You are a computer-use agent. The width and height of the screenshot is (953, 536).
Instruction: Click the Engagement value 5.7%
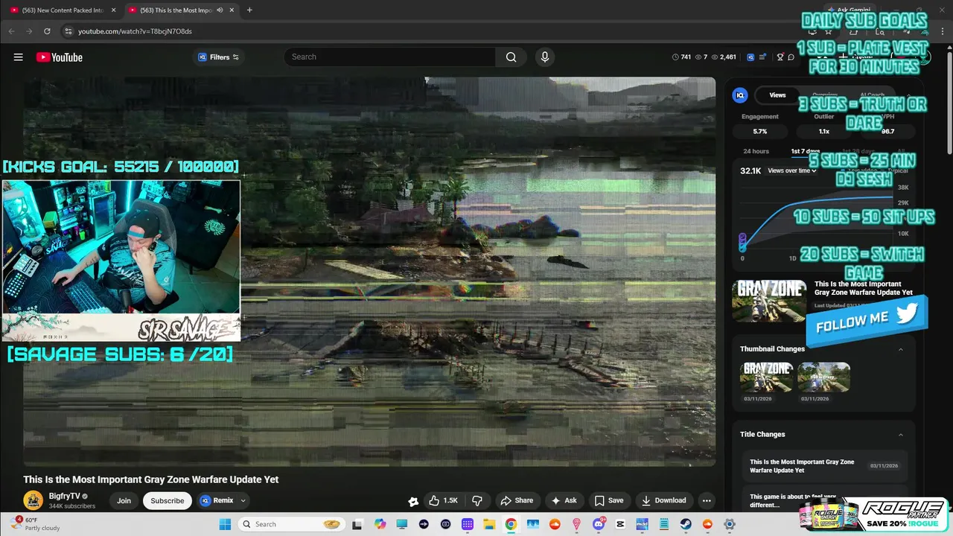pyautogui.click(x=760, y=131)
